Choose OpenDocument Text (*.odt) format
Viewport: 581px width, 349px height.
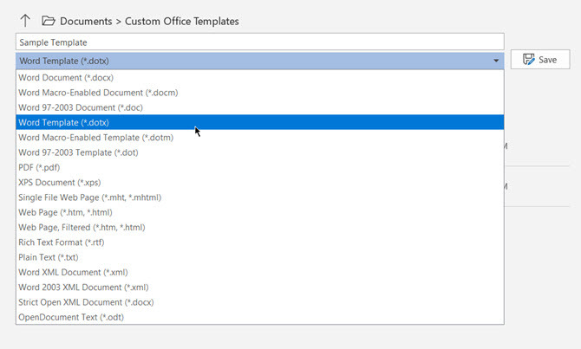pos(260,317)
